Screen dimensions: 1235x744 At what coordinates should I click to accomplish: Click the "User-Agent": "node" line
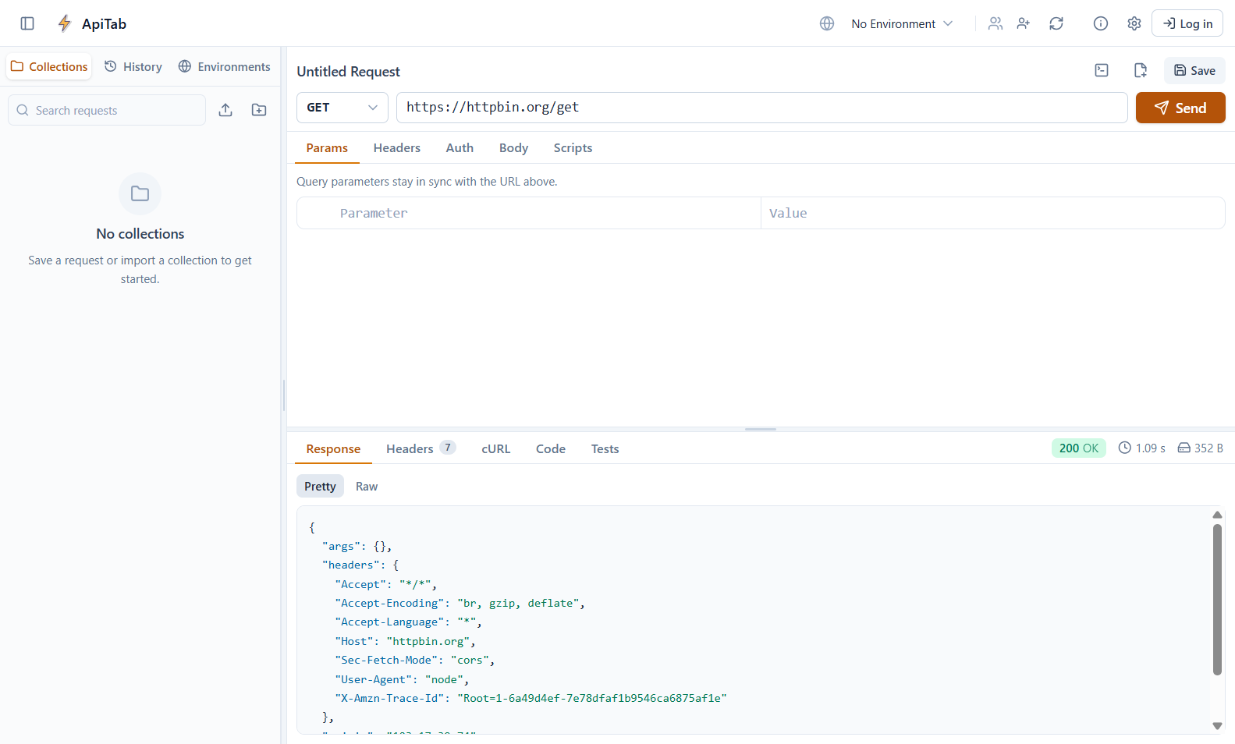402,679
